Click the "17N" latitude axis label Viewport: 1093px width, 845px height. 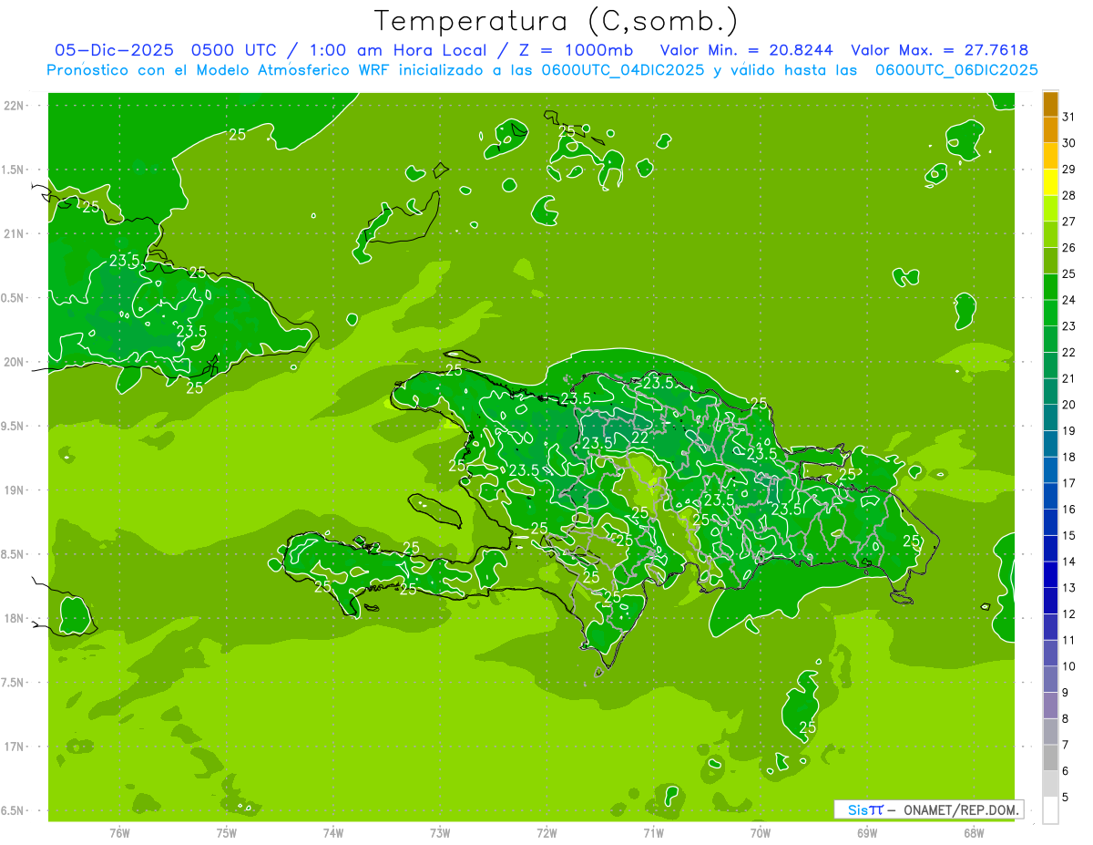coord(15,747)
